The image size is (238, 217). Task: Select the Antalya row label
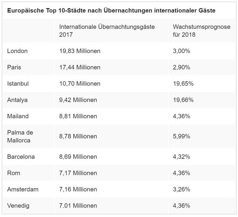tap(17, 100)
